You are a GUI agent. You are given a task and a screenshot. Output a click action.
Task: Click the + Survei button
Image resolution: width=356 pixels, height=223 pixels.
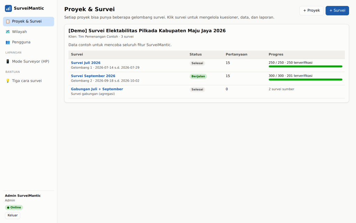click(337, 11)
